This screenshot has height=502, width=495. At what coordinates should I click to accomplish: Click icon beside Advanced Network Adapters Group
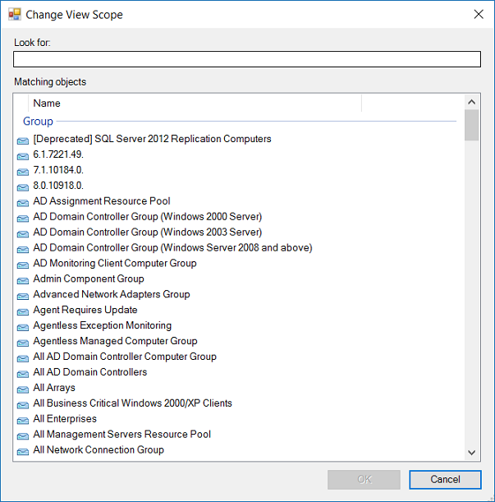click(x=23, y=296)
